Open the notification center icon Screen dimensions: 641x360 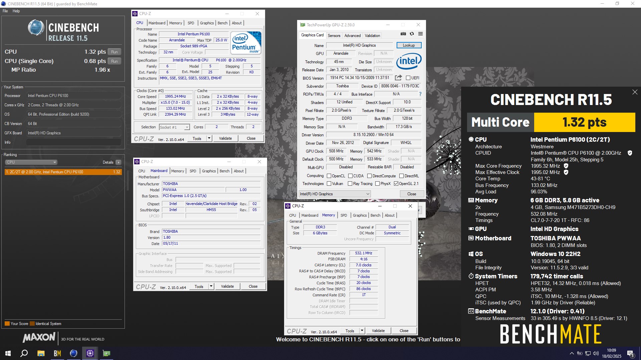pyautogui.click(x=631, y=354)
